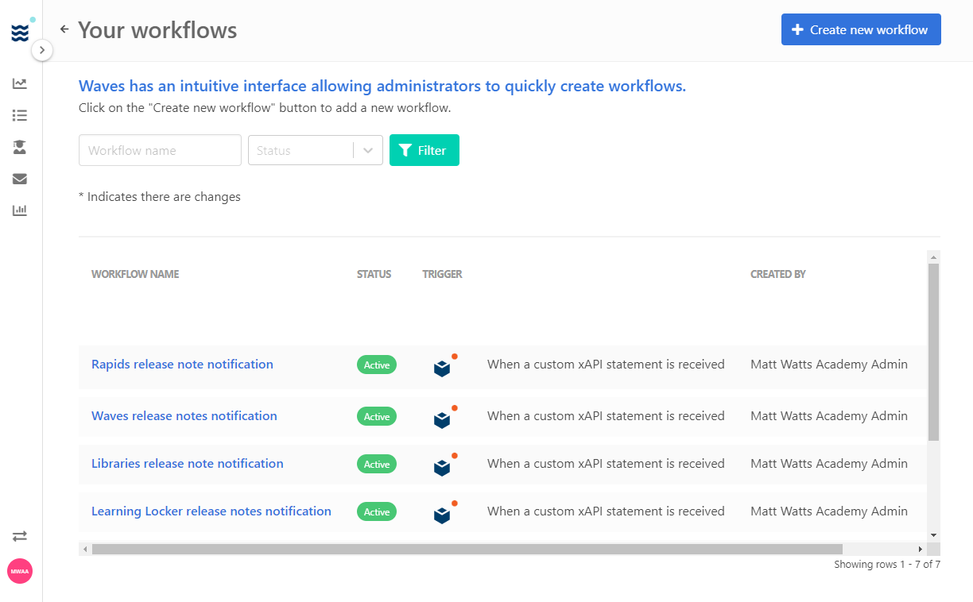
Task: Click the xAPI trigger cube icon in Rapids row
Action: pos(443,368)
